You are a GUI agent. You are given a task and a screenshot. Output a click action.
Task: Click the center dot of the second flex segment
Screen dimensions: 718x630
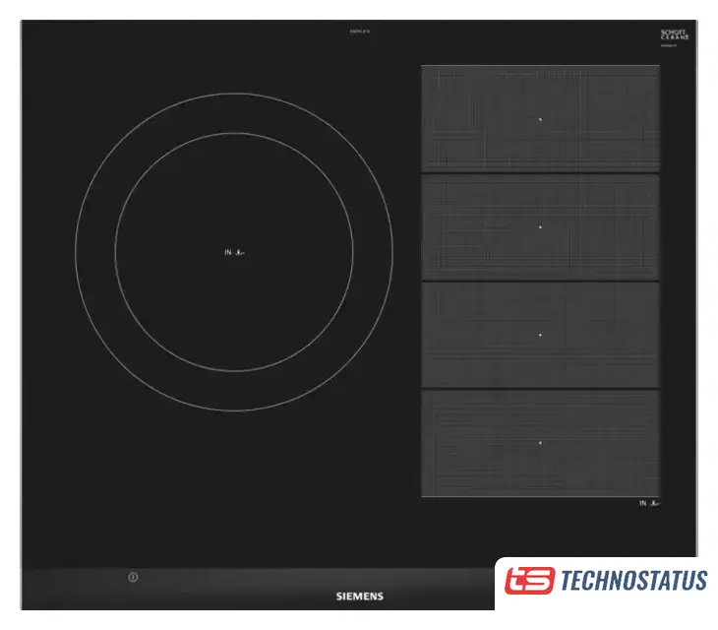coord(540,227)
